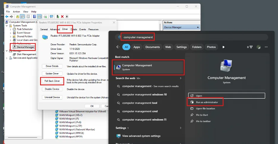Click the Roll Back Driver button
Viewport: 278px width, 144px height.
(52, 81)
